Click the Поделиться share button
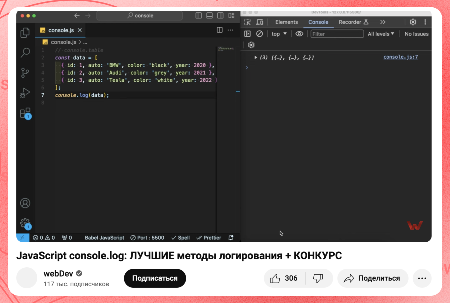This screenshot has width=450, height=303. click(372, 278)
